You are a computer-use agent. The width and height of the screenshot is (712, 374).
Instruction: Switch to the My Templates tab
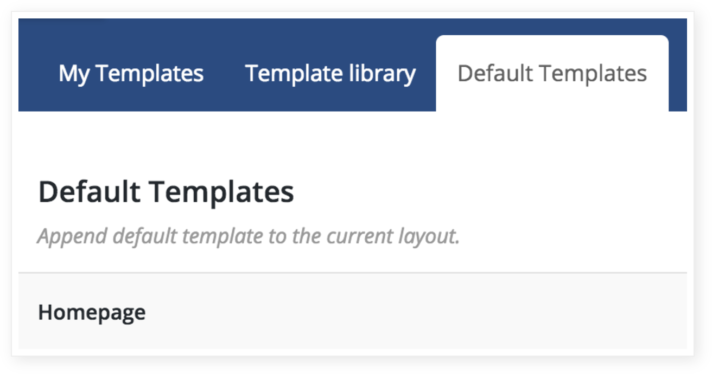(x=131, y=74)
